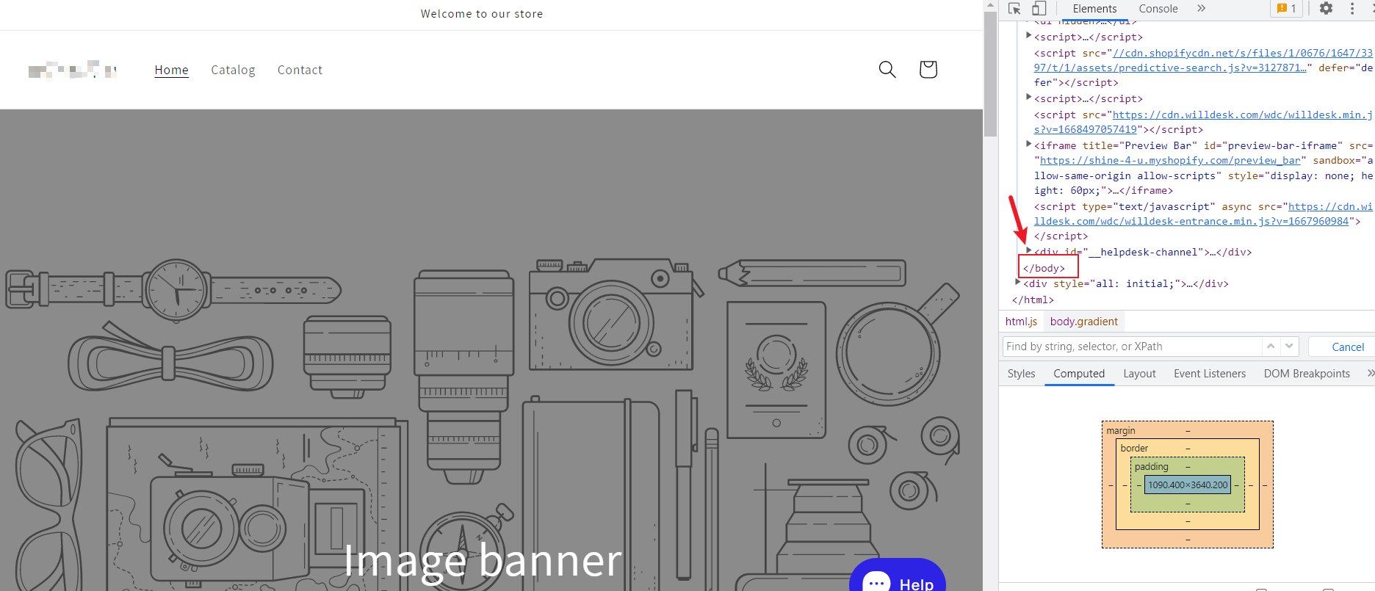Viewport: 1375px width, 591px height.
Task: Select the html.js breadcrumb
Action: coord(1021,322)
